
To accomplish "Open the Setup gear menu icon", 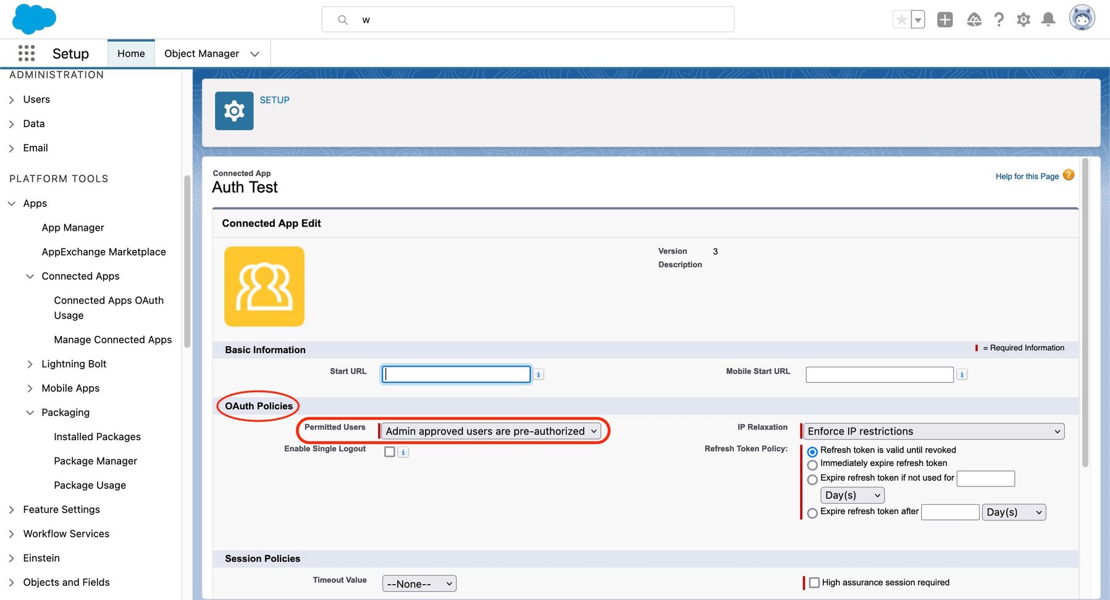I will 1024,20.
